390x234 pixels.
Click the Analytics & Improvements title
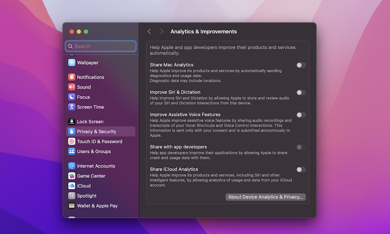(204, 32)
